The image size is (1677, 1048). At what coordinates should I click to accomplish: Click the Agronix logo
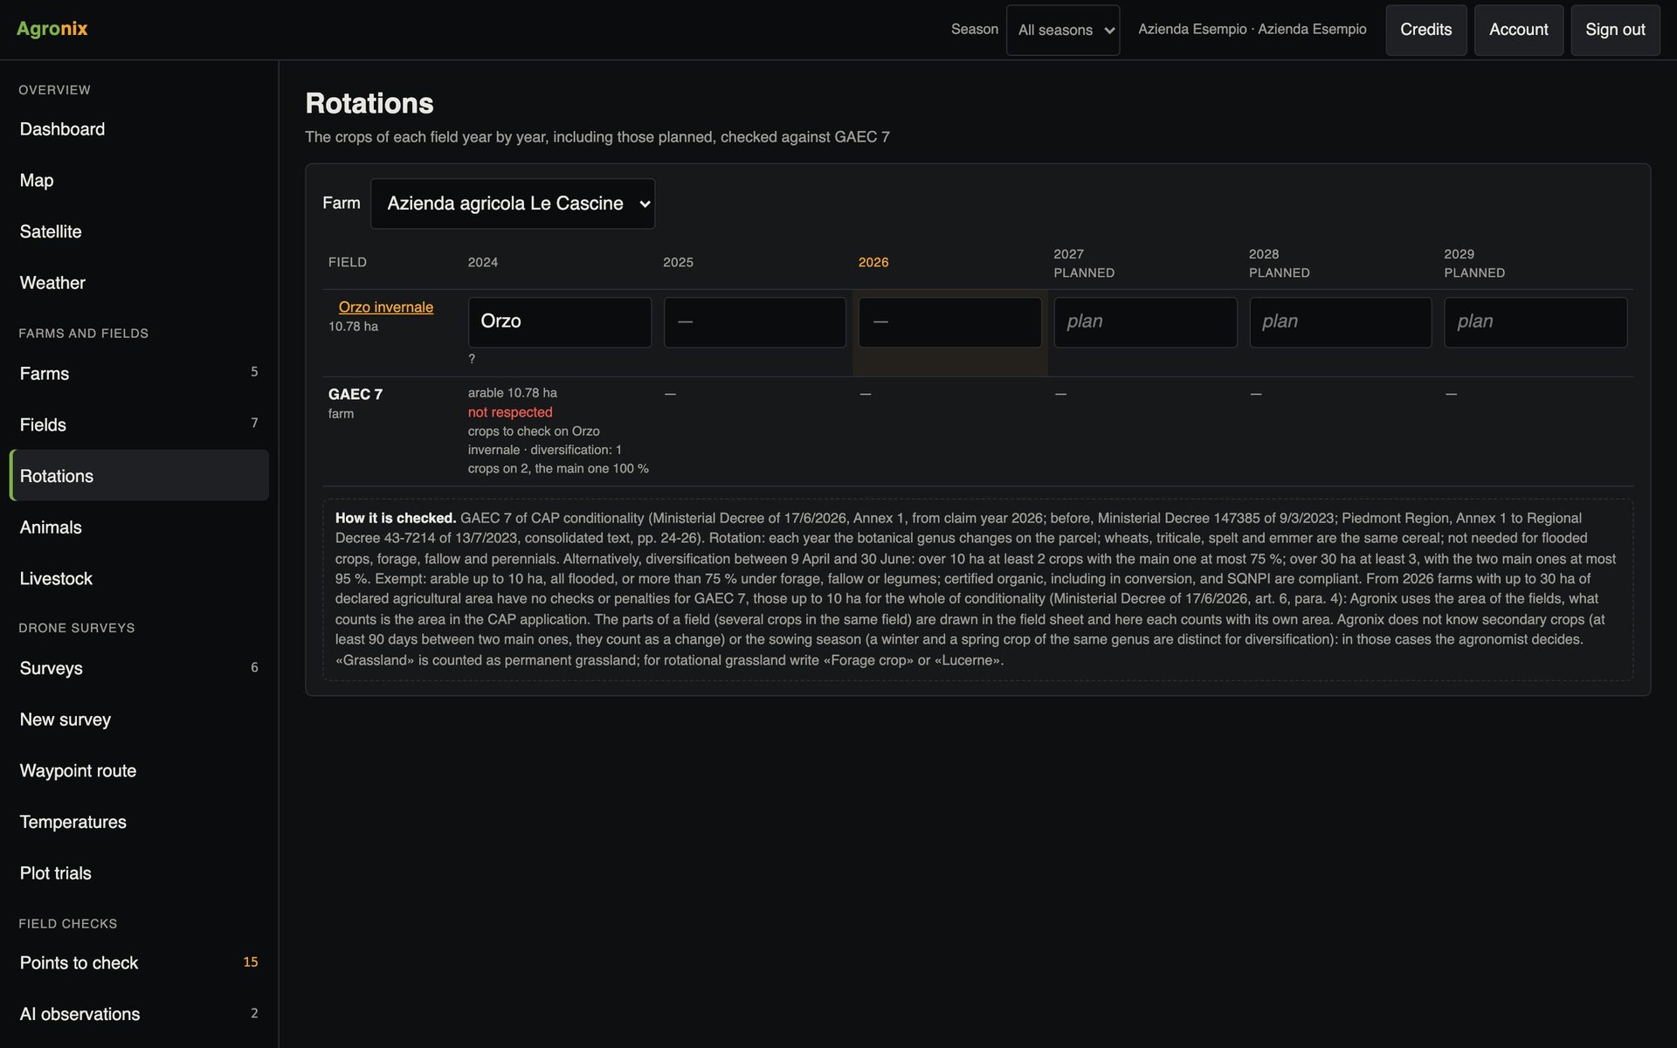(52, 29)
